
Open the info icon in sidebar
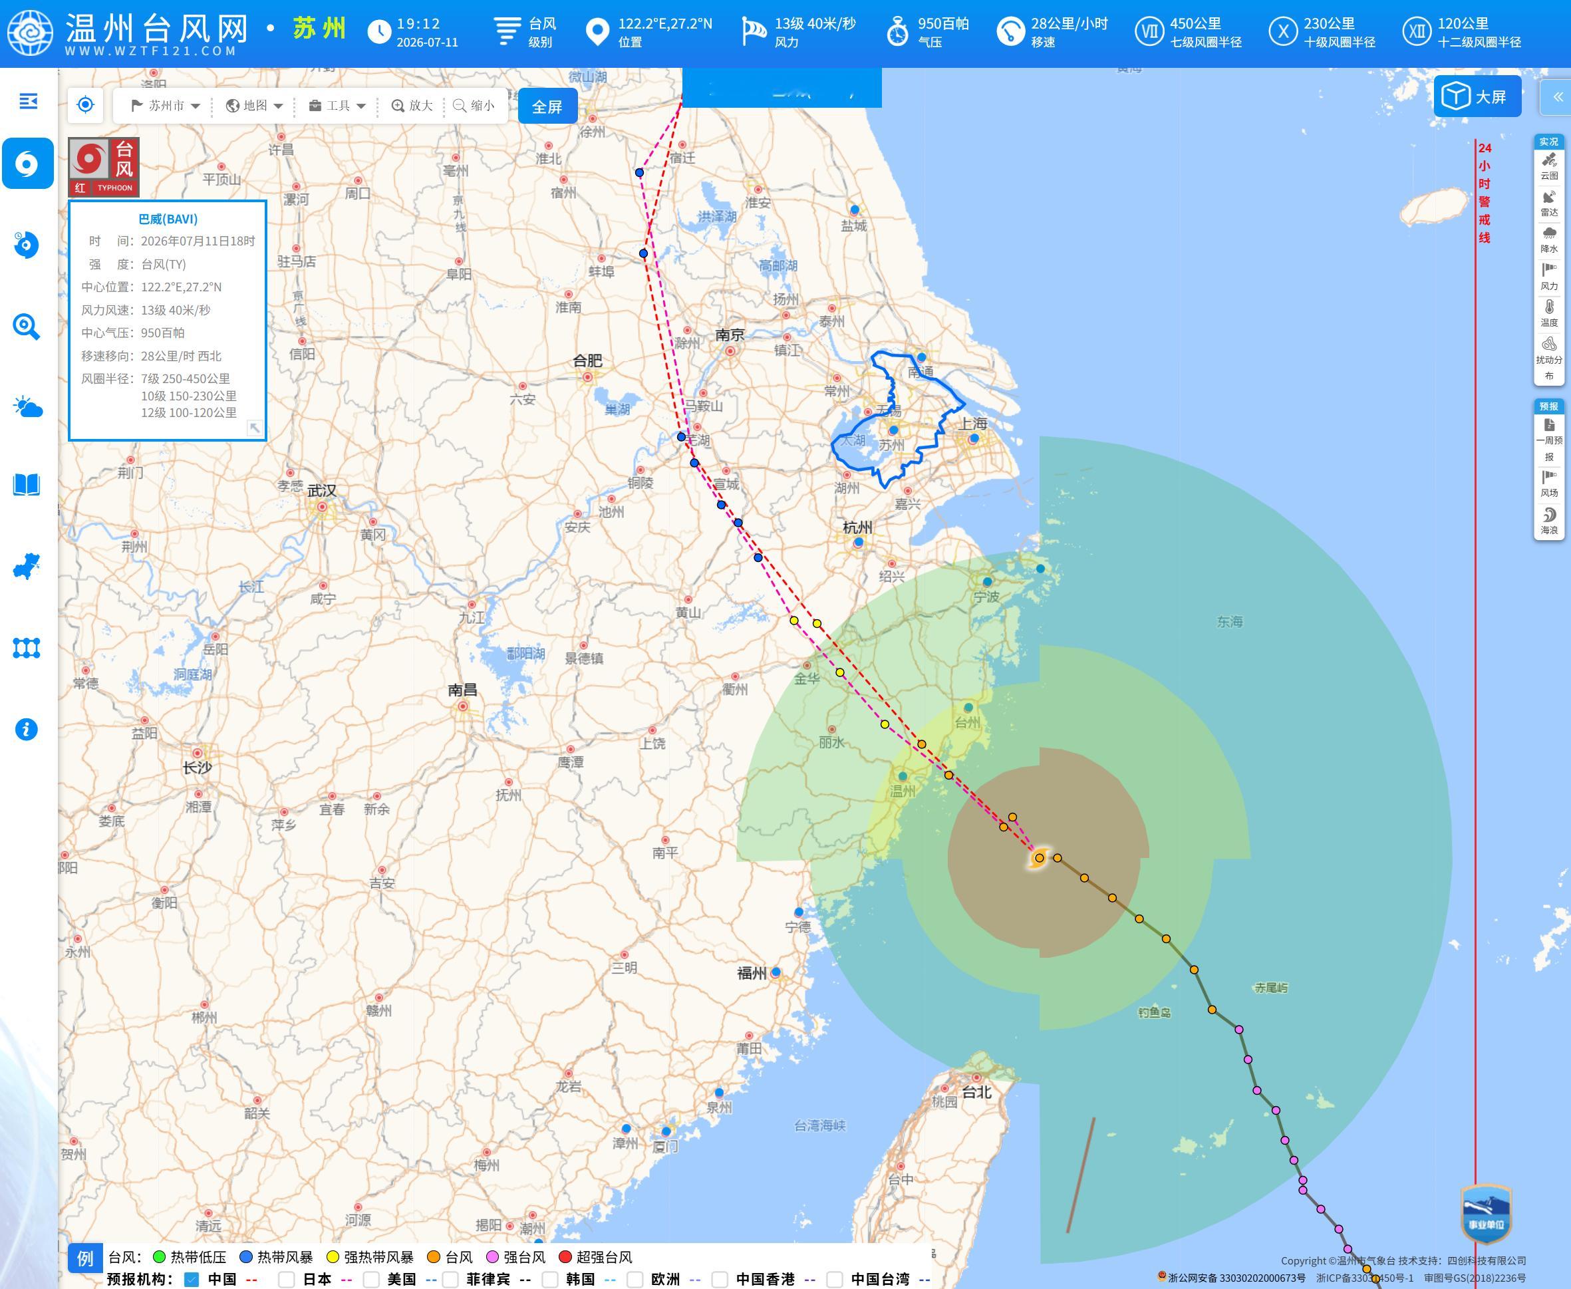coord(27,729)
